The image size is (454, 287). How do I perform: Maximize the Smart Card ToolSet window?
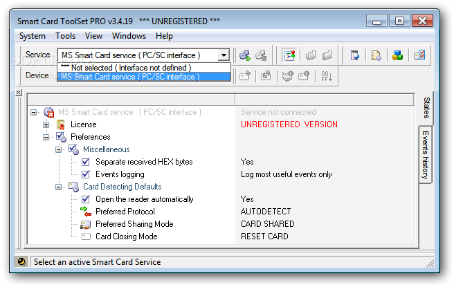(x=399, y=21)
